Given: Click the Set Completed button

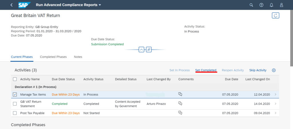Looking at the screenshot, I should [206, 70].
